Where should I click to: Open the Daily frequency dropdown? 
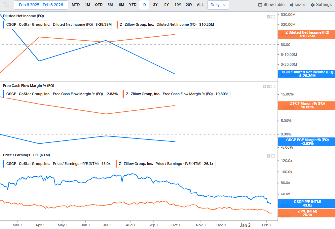(x=218, y=5)
